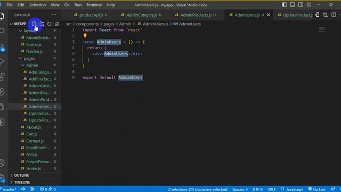
Task: Create a new folder in MYAPP explorer
Action: (42, 23)
